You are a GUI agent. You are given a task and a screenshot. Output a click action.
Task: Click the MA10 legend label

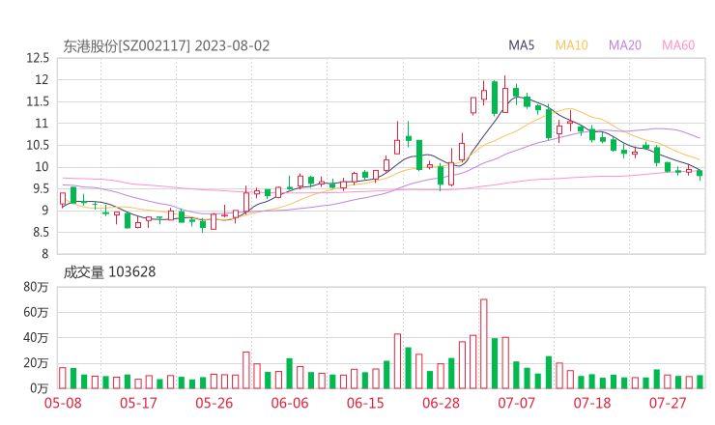[x=571, y=45]
